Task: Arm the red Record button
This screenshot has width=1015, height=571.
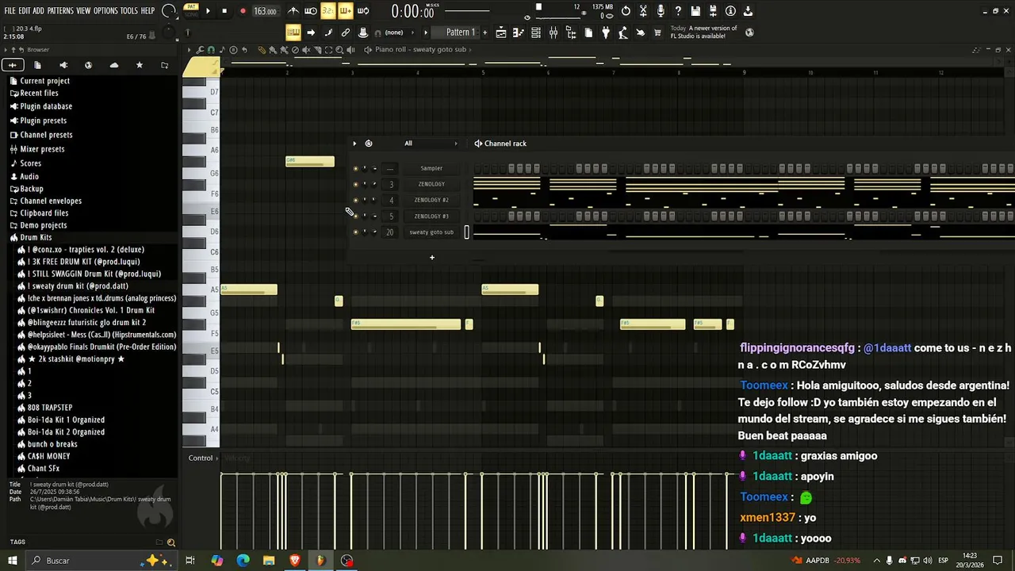Action: pyautogui.click(x=242, y=11)
